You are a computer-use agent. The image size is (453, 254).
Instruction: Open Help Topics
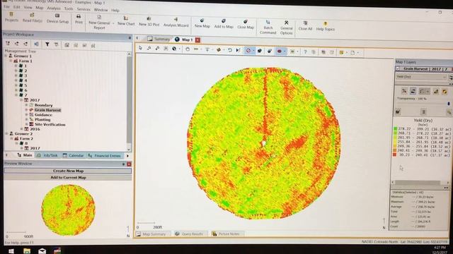[325, 26]
